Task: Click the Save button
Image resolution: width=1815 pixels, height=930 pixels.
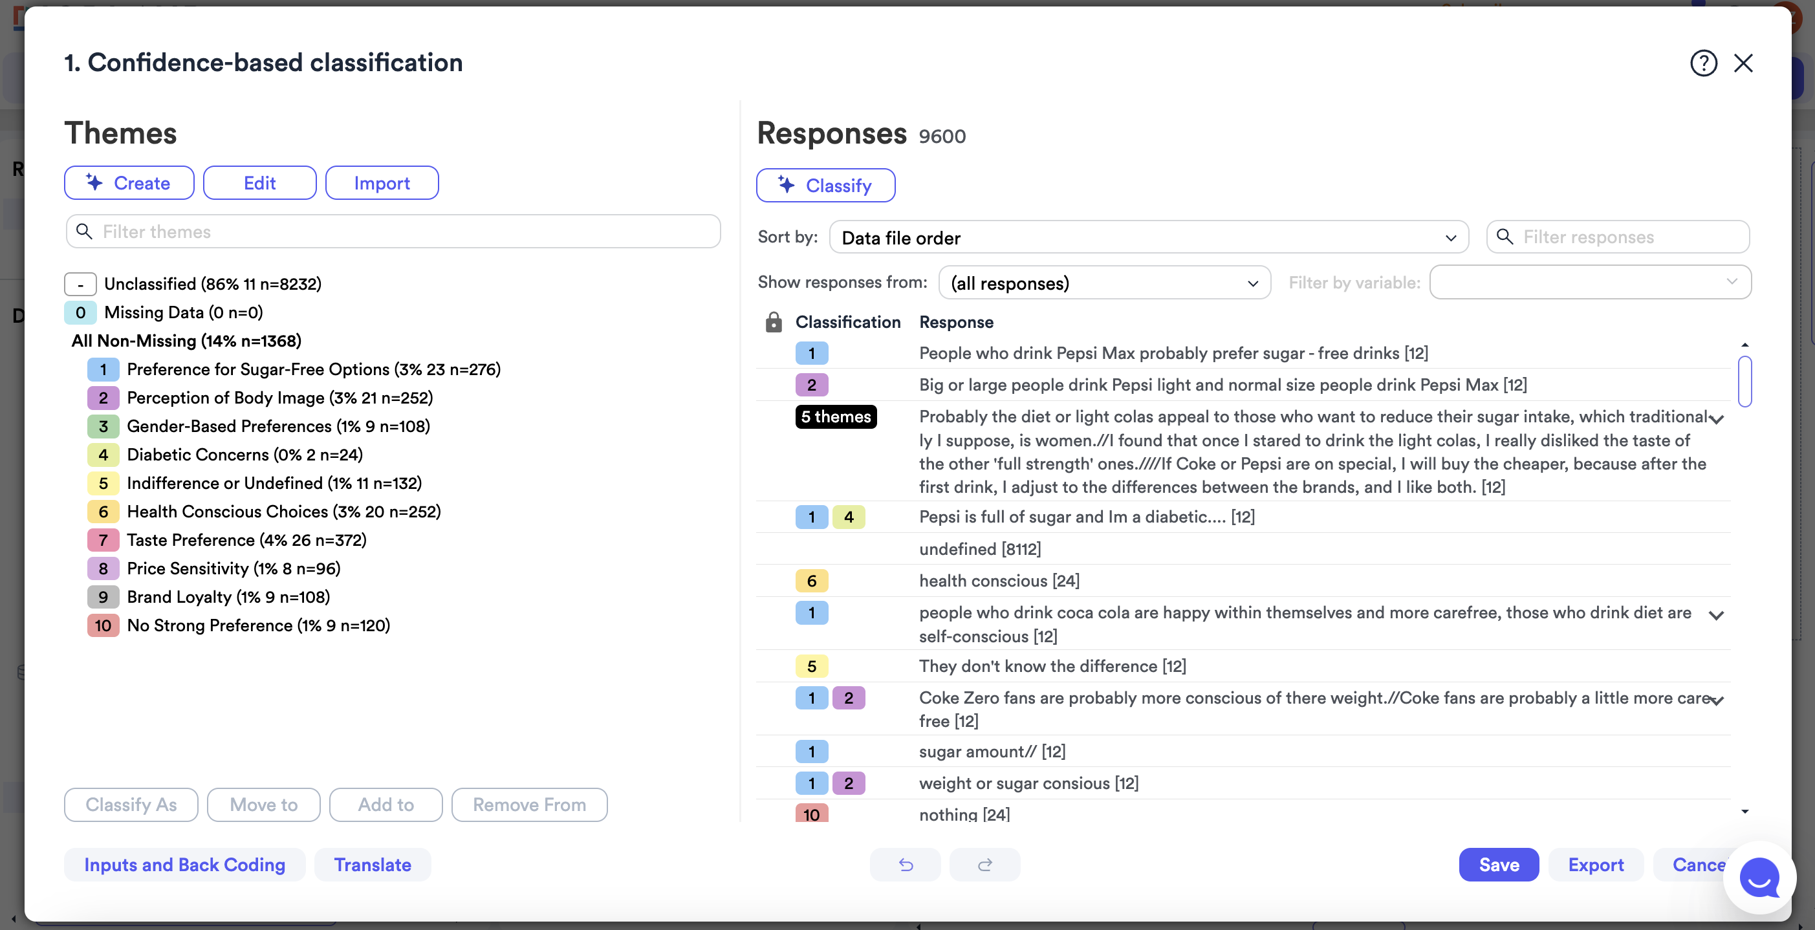Action: point(1499,865)
